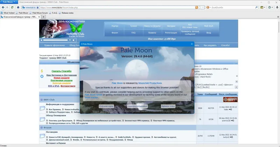Open the Новые раздачи link
Screen dimensions: 280x147
click(62, 78)
